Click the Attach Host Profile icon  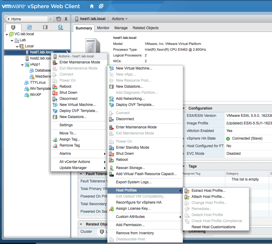(x=187, y=197)
